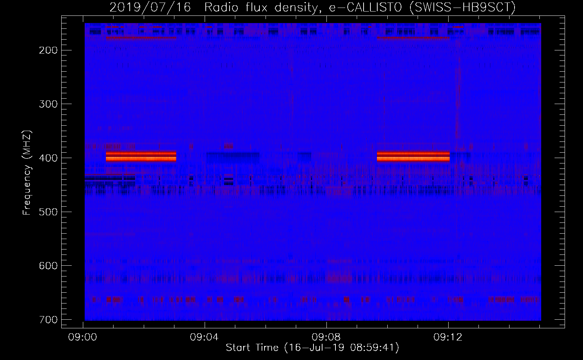Viewport: 583px width, 360px height.
Task: Select the '400' frequency tick label
Action: (48, 158)
